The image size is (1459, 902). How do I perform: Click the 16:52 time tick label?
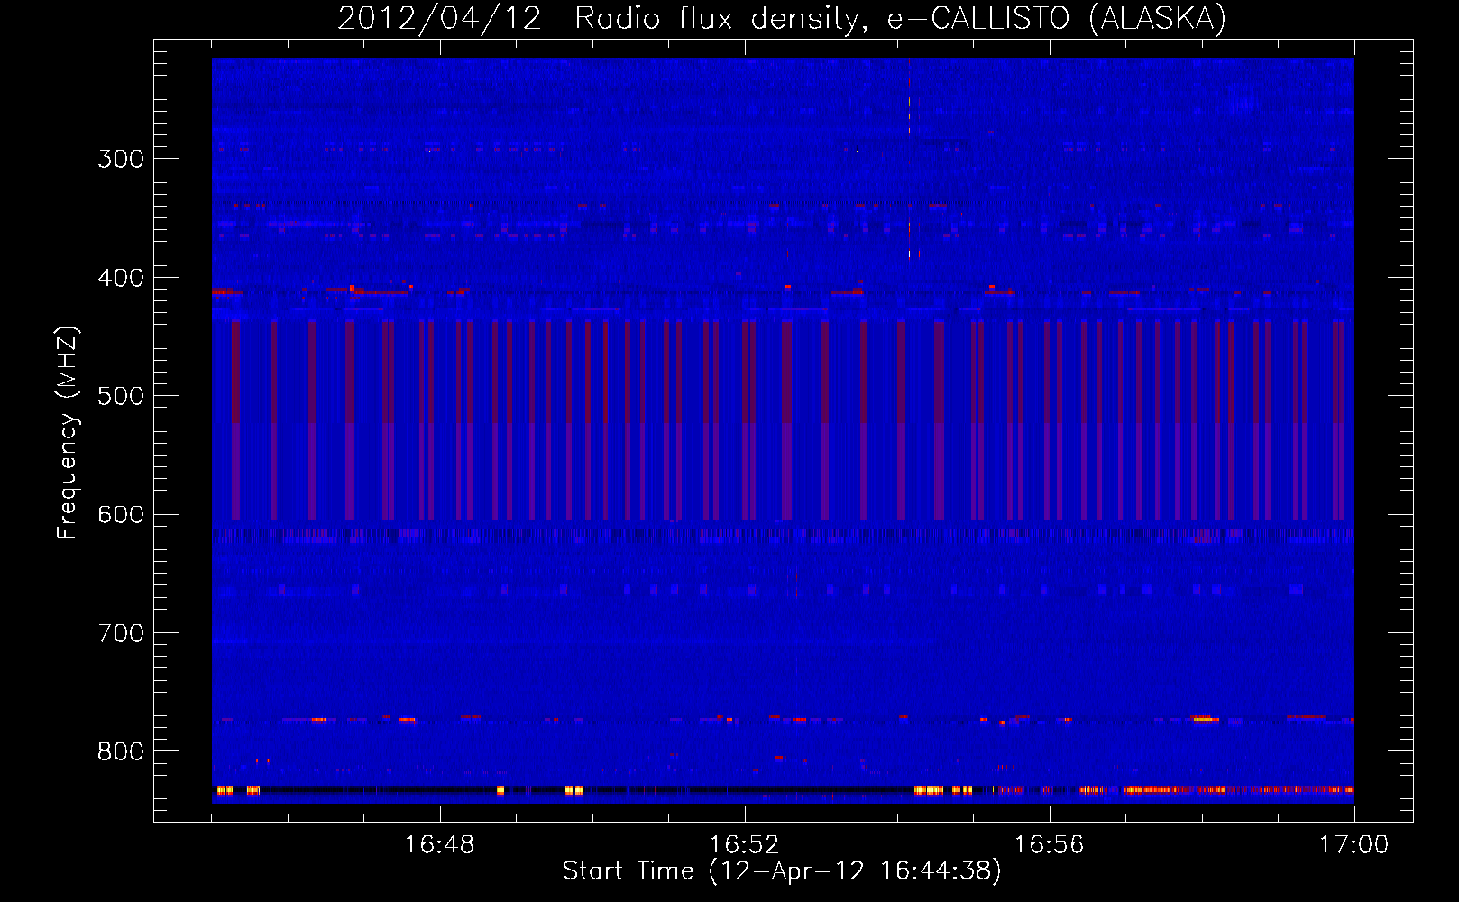click(744, 844)
